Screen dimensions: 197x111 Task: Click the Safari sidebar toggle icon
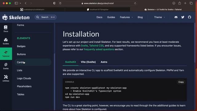[16, 3]
